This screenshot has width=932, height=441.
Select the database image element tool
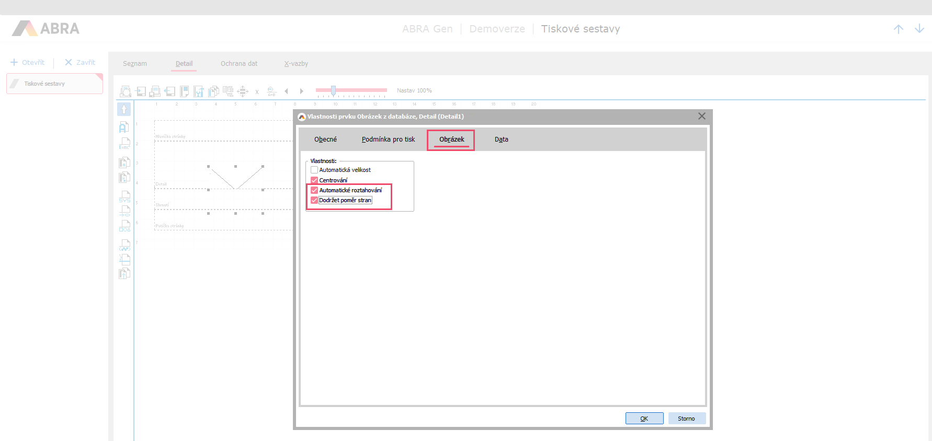(124, 177)
